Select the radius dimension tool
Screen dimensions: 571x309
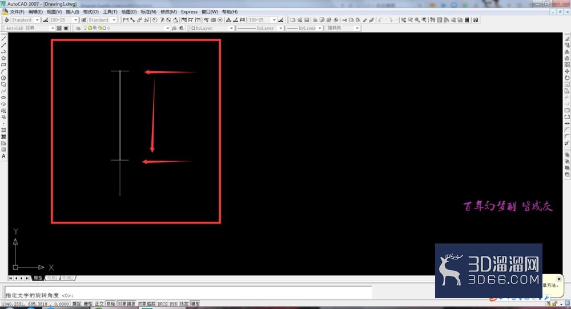(155, 20)
